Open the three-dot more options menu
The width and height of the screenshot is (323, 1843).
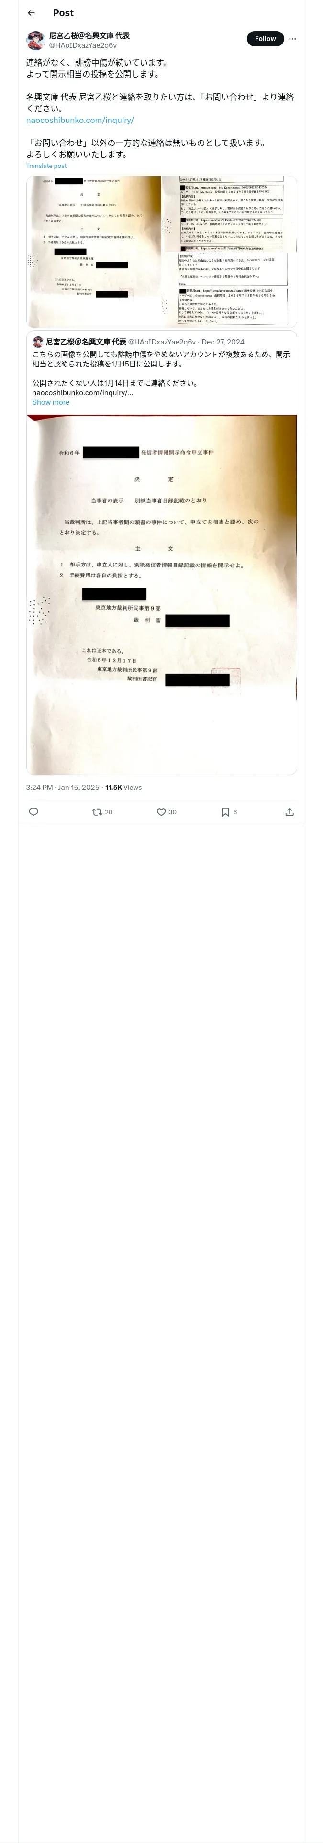[x=292, y=39]
